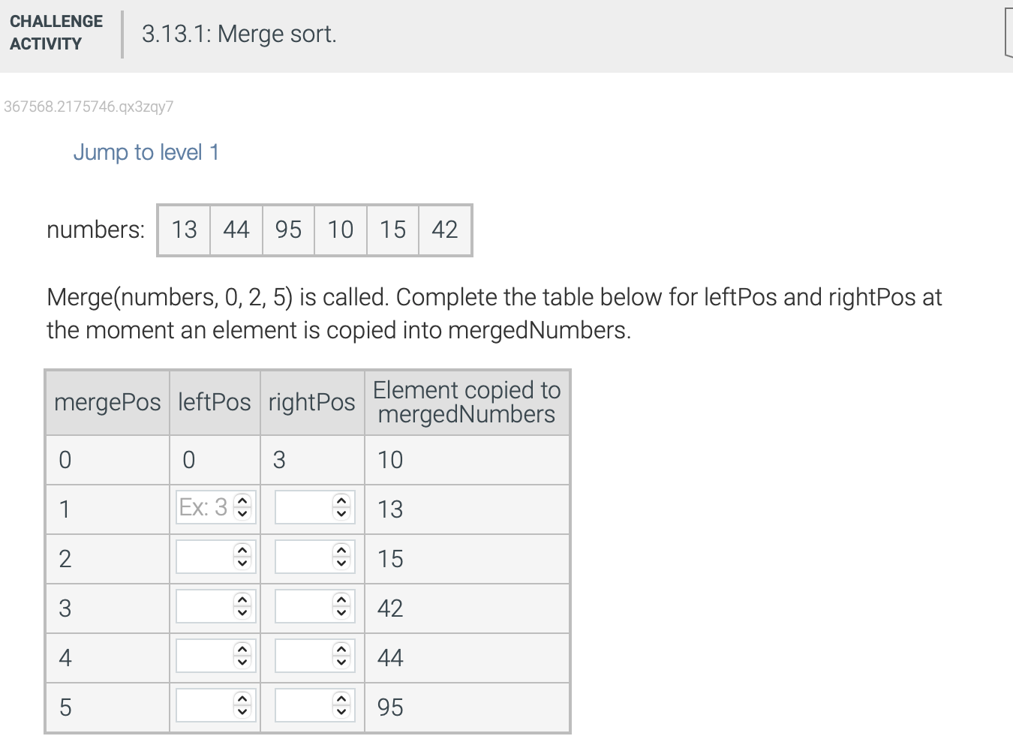The height and width of the screenshot is (751, 1013).
Task: Click the leftPos up arrow for mergePos 4
Action: 242,651
